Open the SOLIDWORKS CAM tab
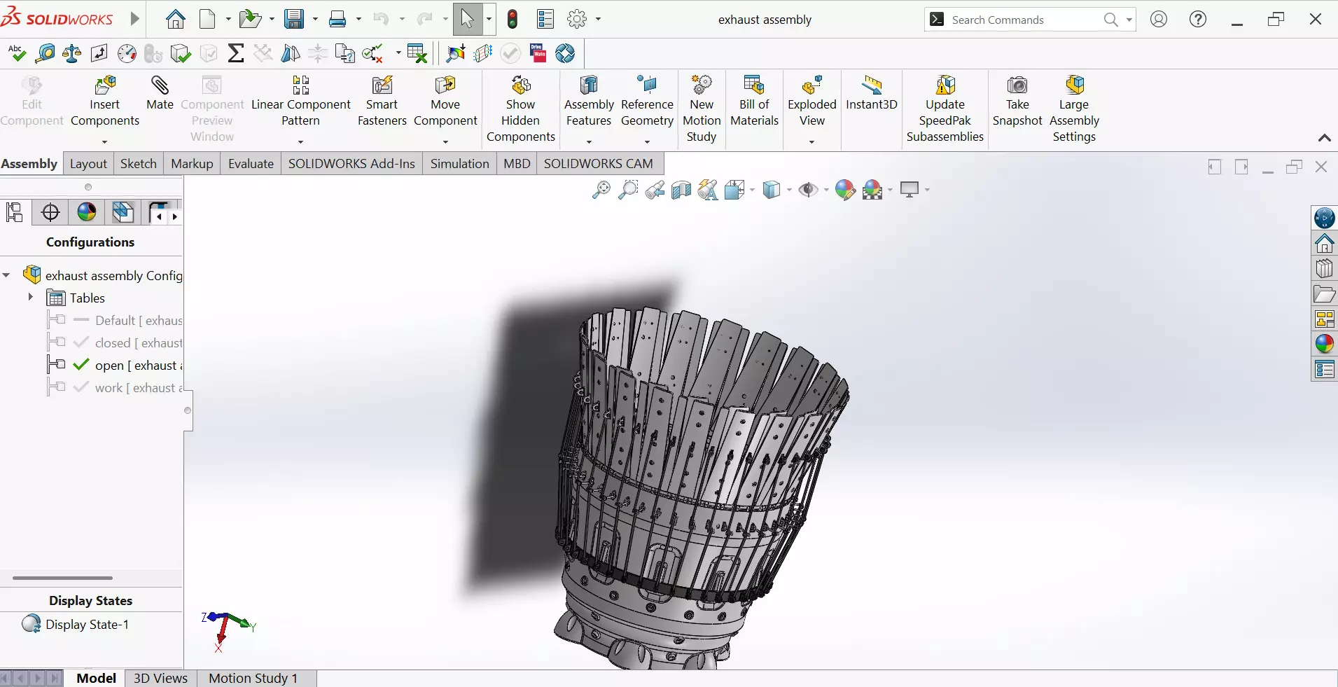The width and height of the screenshot is (1338, 687). point(598,163)
